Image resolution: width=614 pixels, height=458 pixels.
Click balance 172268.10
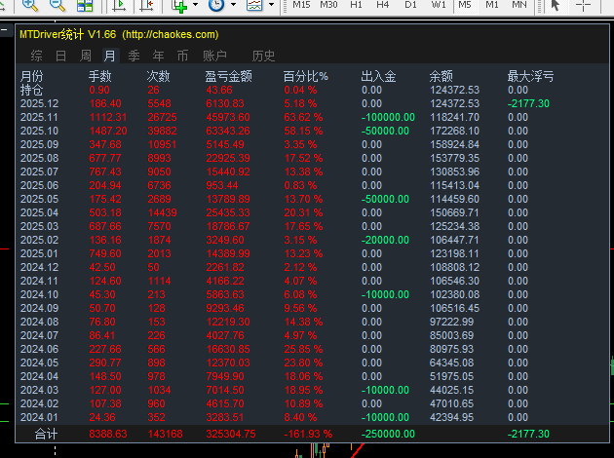coord(454,132)
